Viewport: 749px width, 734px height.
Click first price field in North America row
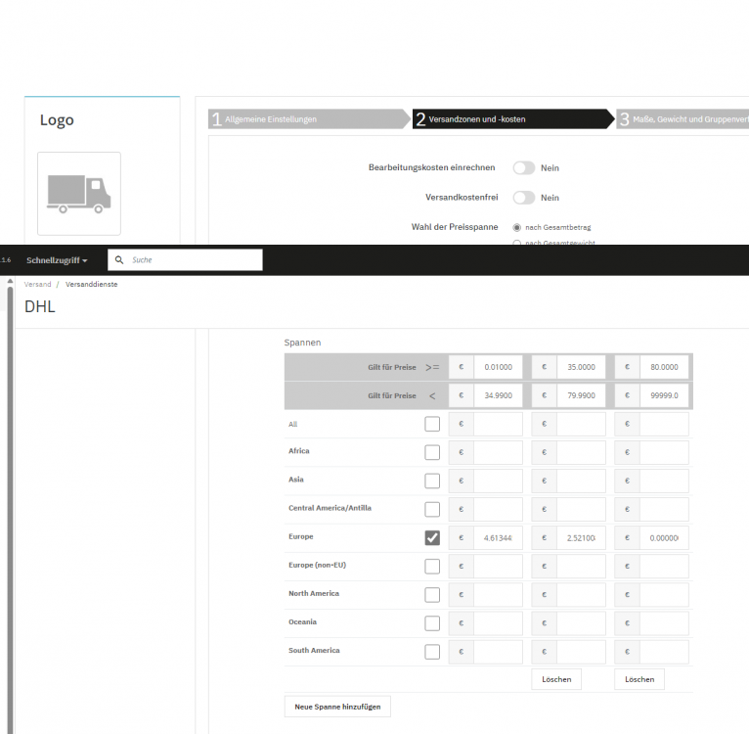point(499,595)
